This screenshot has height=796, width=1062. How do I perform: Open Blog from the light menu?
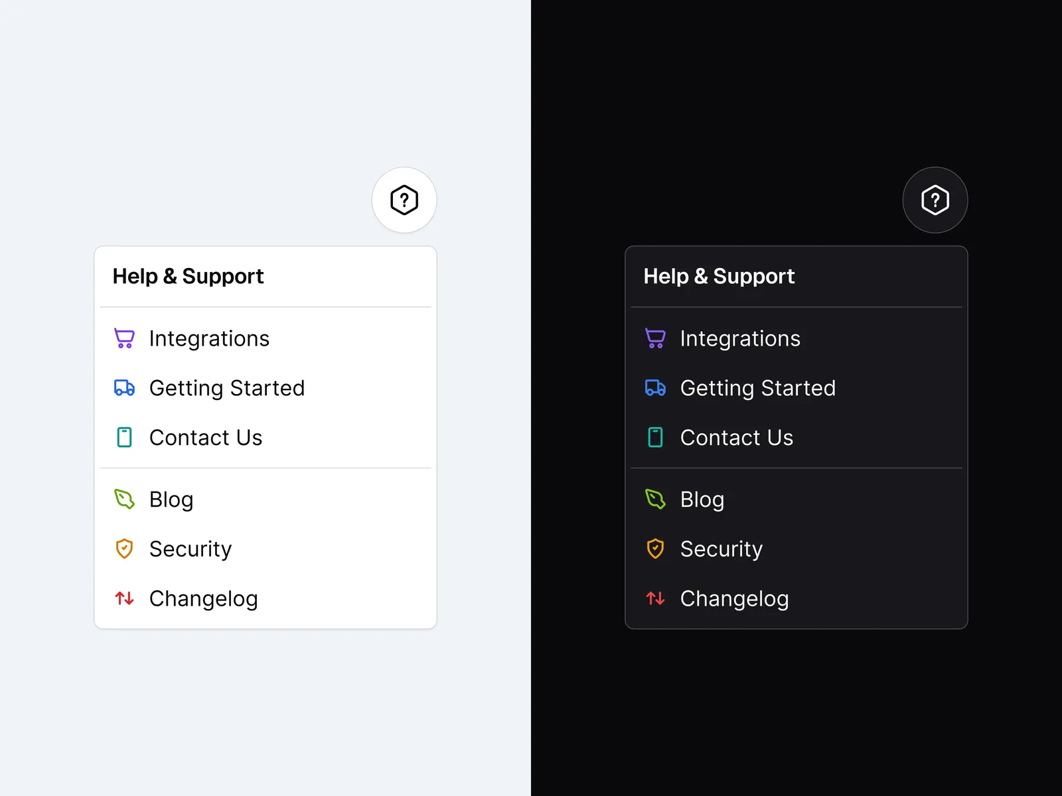click(x=171, y=499)
